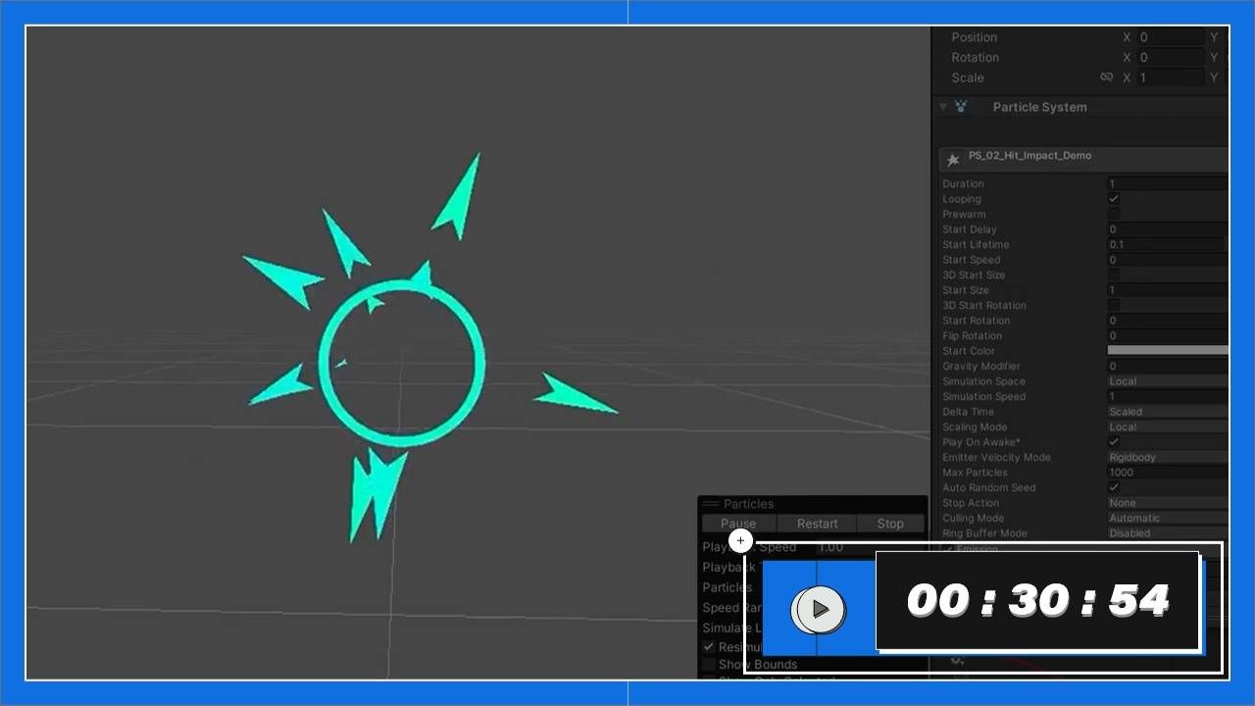Click the Particles panel title
Image resolution: width=1255 pixels, height=706 pixels.
[748, 504]
